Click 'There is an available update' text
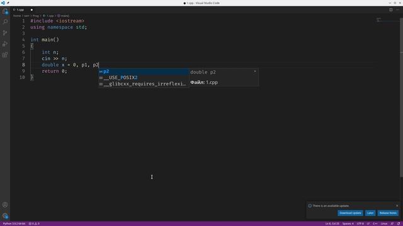This screenshot has height=226, width=403. [331, 206]
